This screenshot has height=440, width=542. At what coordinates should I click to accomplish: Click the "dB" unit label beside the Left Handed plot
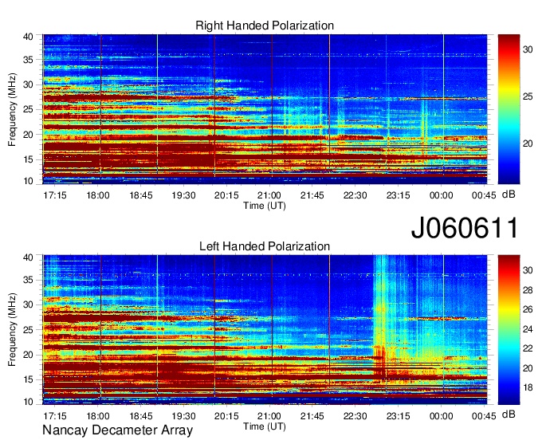pyautogui.click(x=509, y=414)
